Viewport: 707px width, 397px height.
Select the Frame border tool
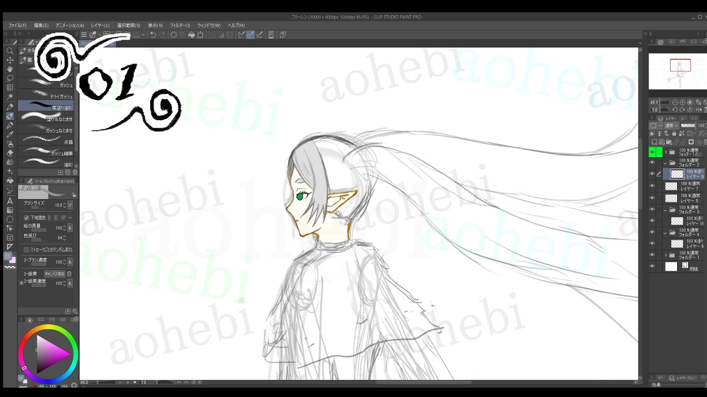(9, 238)
